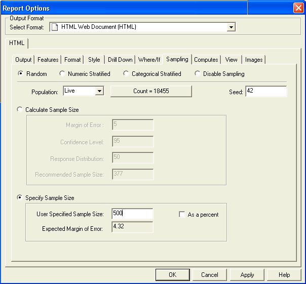Viewport: 306px width, 284px height.
Task: Click the Expected Margin of Error field
Action: coord(132,227)
